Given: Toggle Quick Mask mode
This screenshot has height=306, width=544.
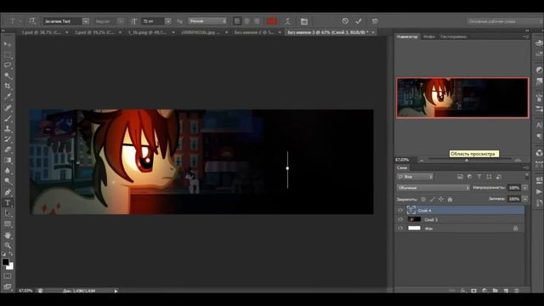Looking at the screenshot, I should (8, 275).
